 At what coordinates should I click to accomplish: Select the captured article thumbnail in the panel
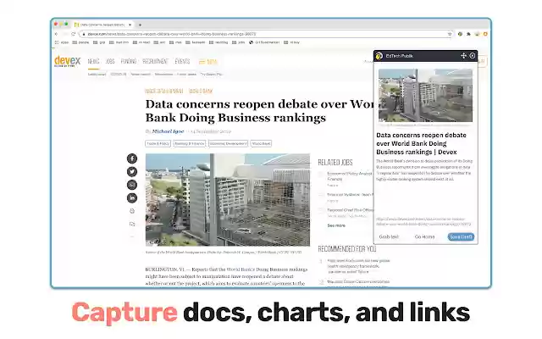tap(425, 95)
